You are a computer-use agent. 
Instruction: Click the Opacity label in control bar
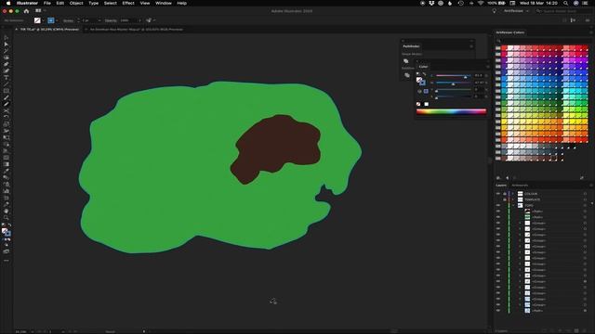pyautogui.click(x=111, y=20)
